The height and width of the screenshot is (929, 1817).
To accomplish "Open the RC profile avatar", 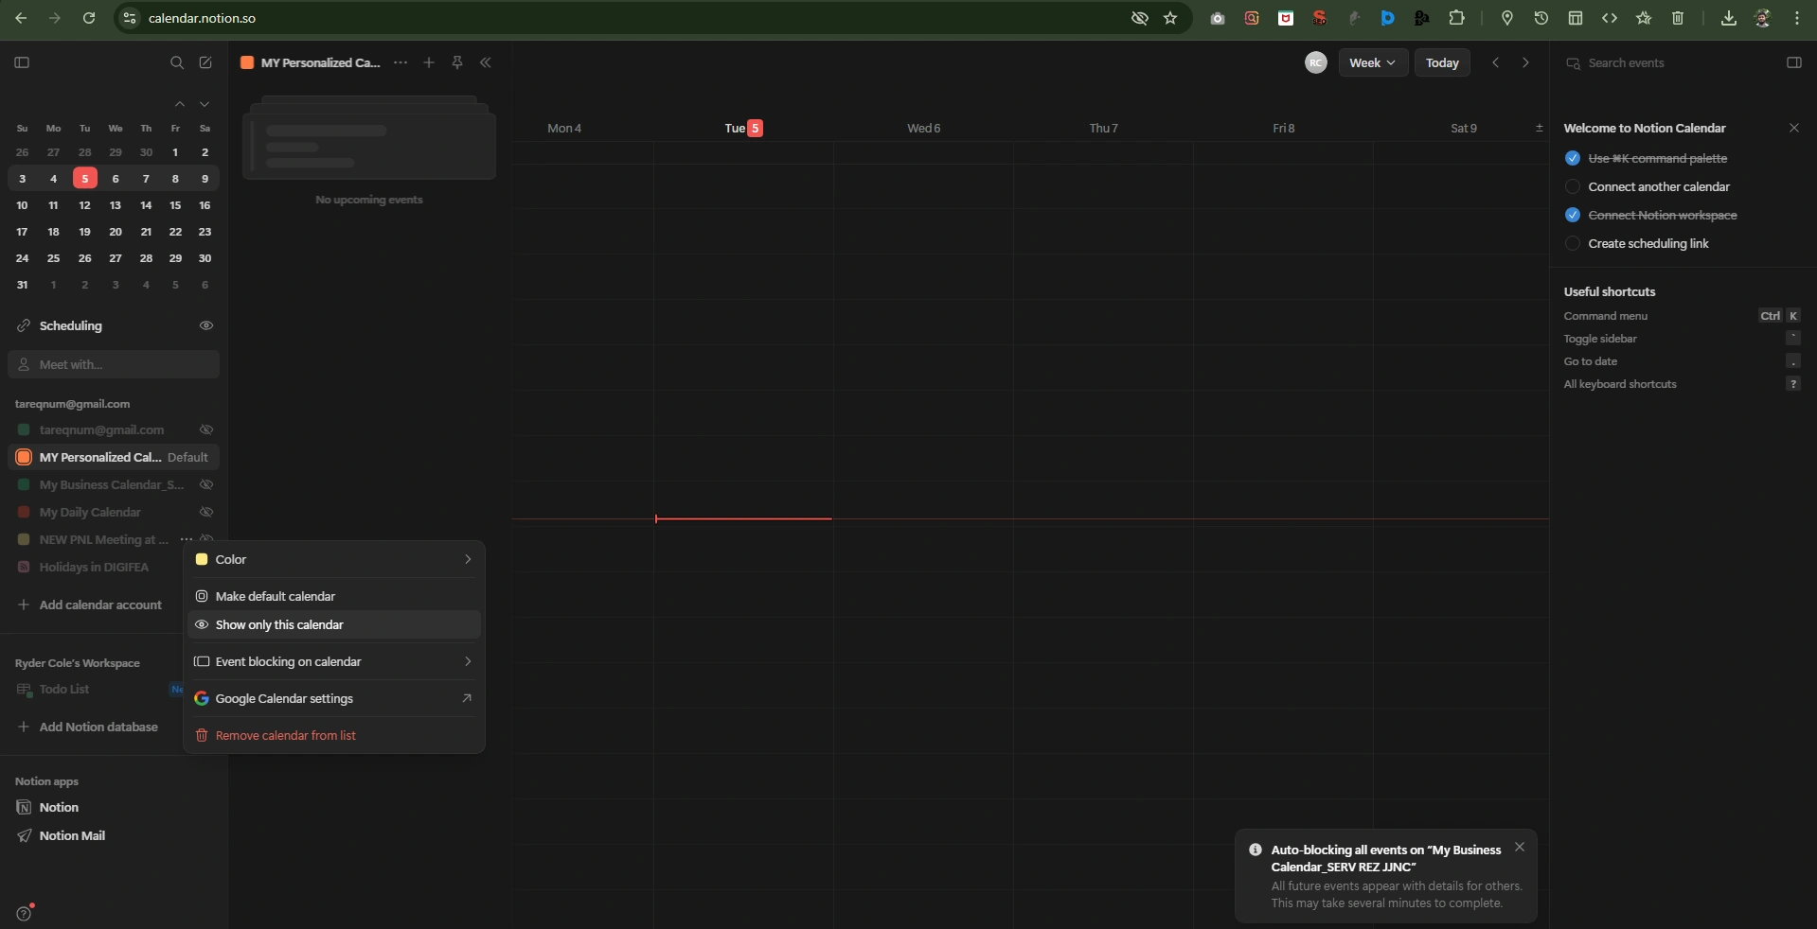I will click(1315, 62).
